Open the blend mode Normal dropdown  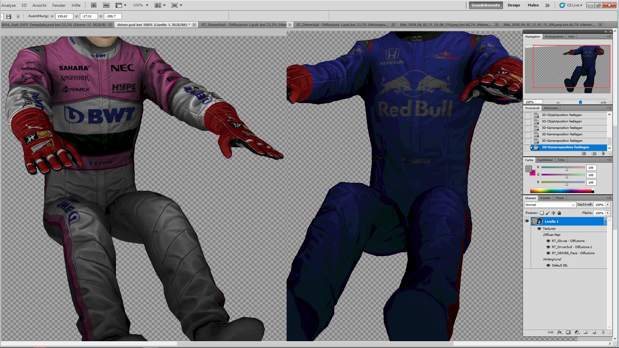tap(550, 205)
